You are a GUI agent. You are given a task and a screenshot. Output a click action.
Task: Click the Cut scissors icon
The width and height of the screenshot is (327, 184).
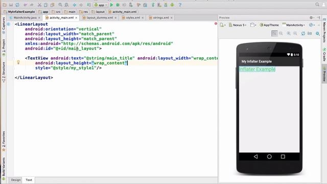39,5
